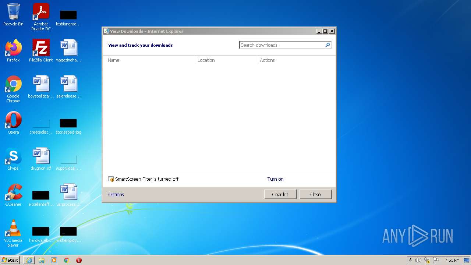Screen dimensions: 471x265
Task: Launch FileZilla Client shortcut
Action: (41, 51)
